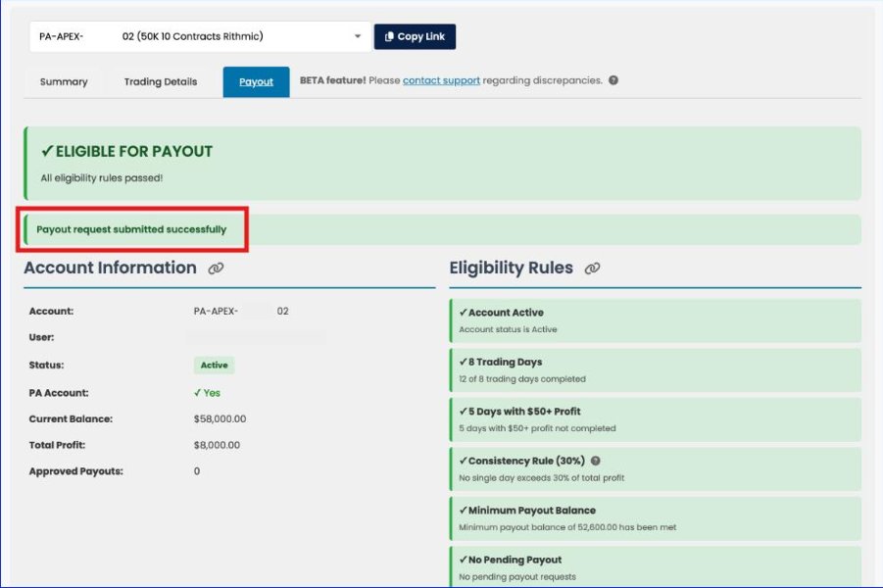Click the Consistency Rule (30%) title
The image size is (883, 588).
[x=526, y=461]
